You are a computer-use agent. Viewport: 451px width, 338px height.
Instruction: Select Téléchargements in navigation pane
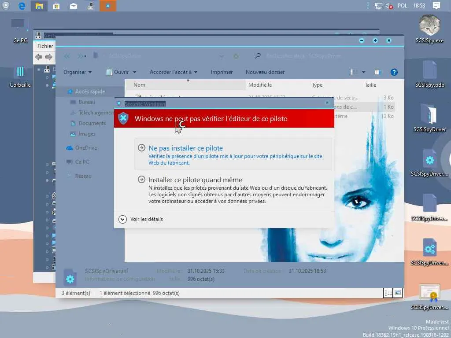pos(92,113)
